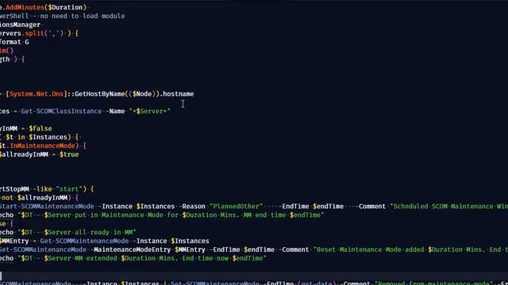Click the GetHostByName method call

pyautogui.click(x=99, y=93)
